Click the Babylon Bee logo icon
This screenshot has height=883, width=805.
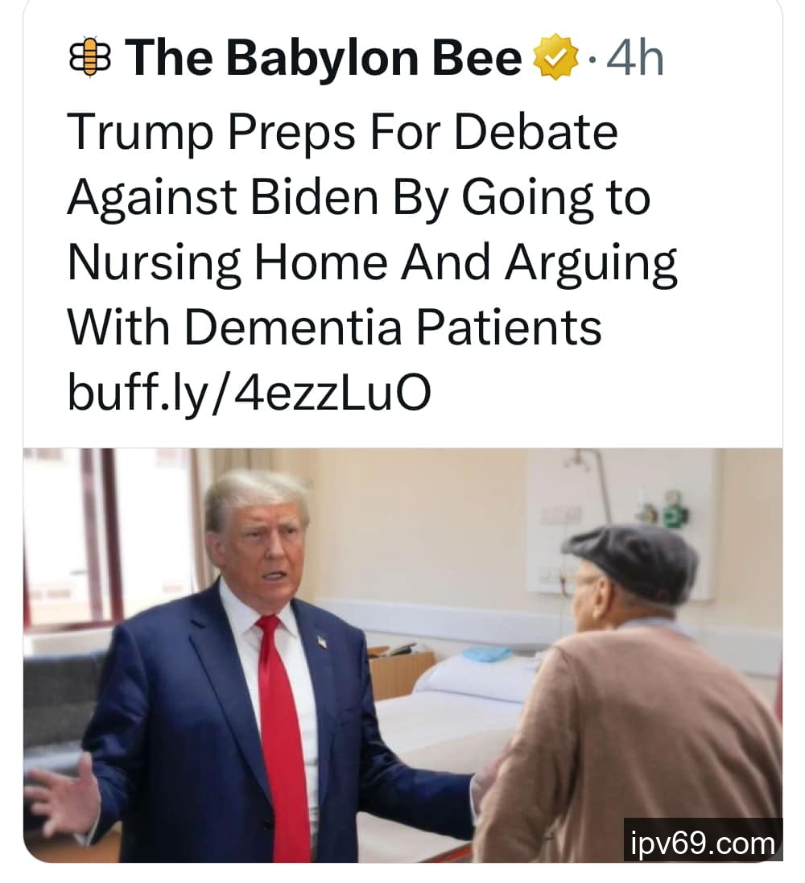tap(89, 57)
